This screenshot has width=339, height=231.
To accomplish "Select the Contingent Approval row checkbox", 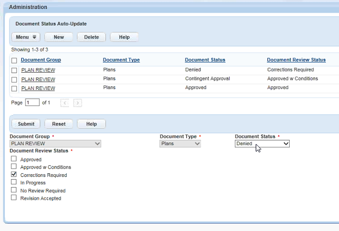I will click(14, 79).
